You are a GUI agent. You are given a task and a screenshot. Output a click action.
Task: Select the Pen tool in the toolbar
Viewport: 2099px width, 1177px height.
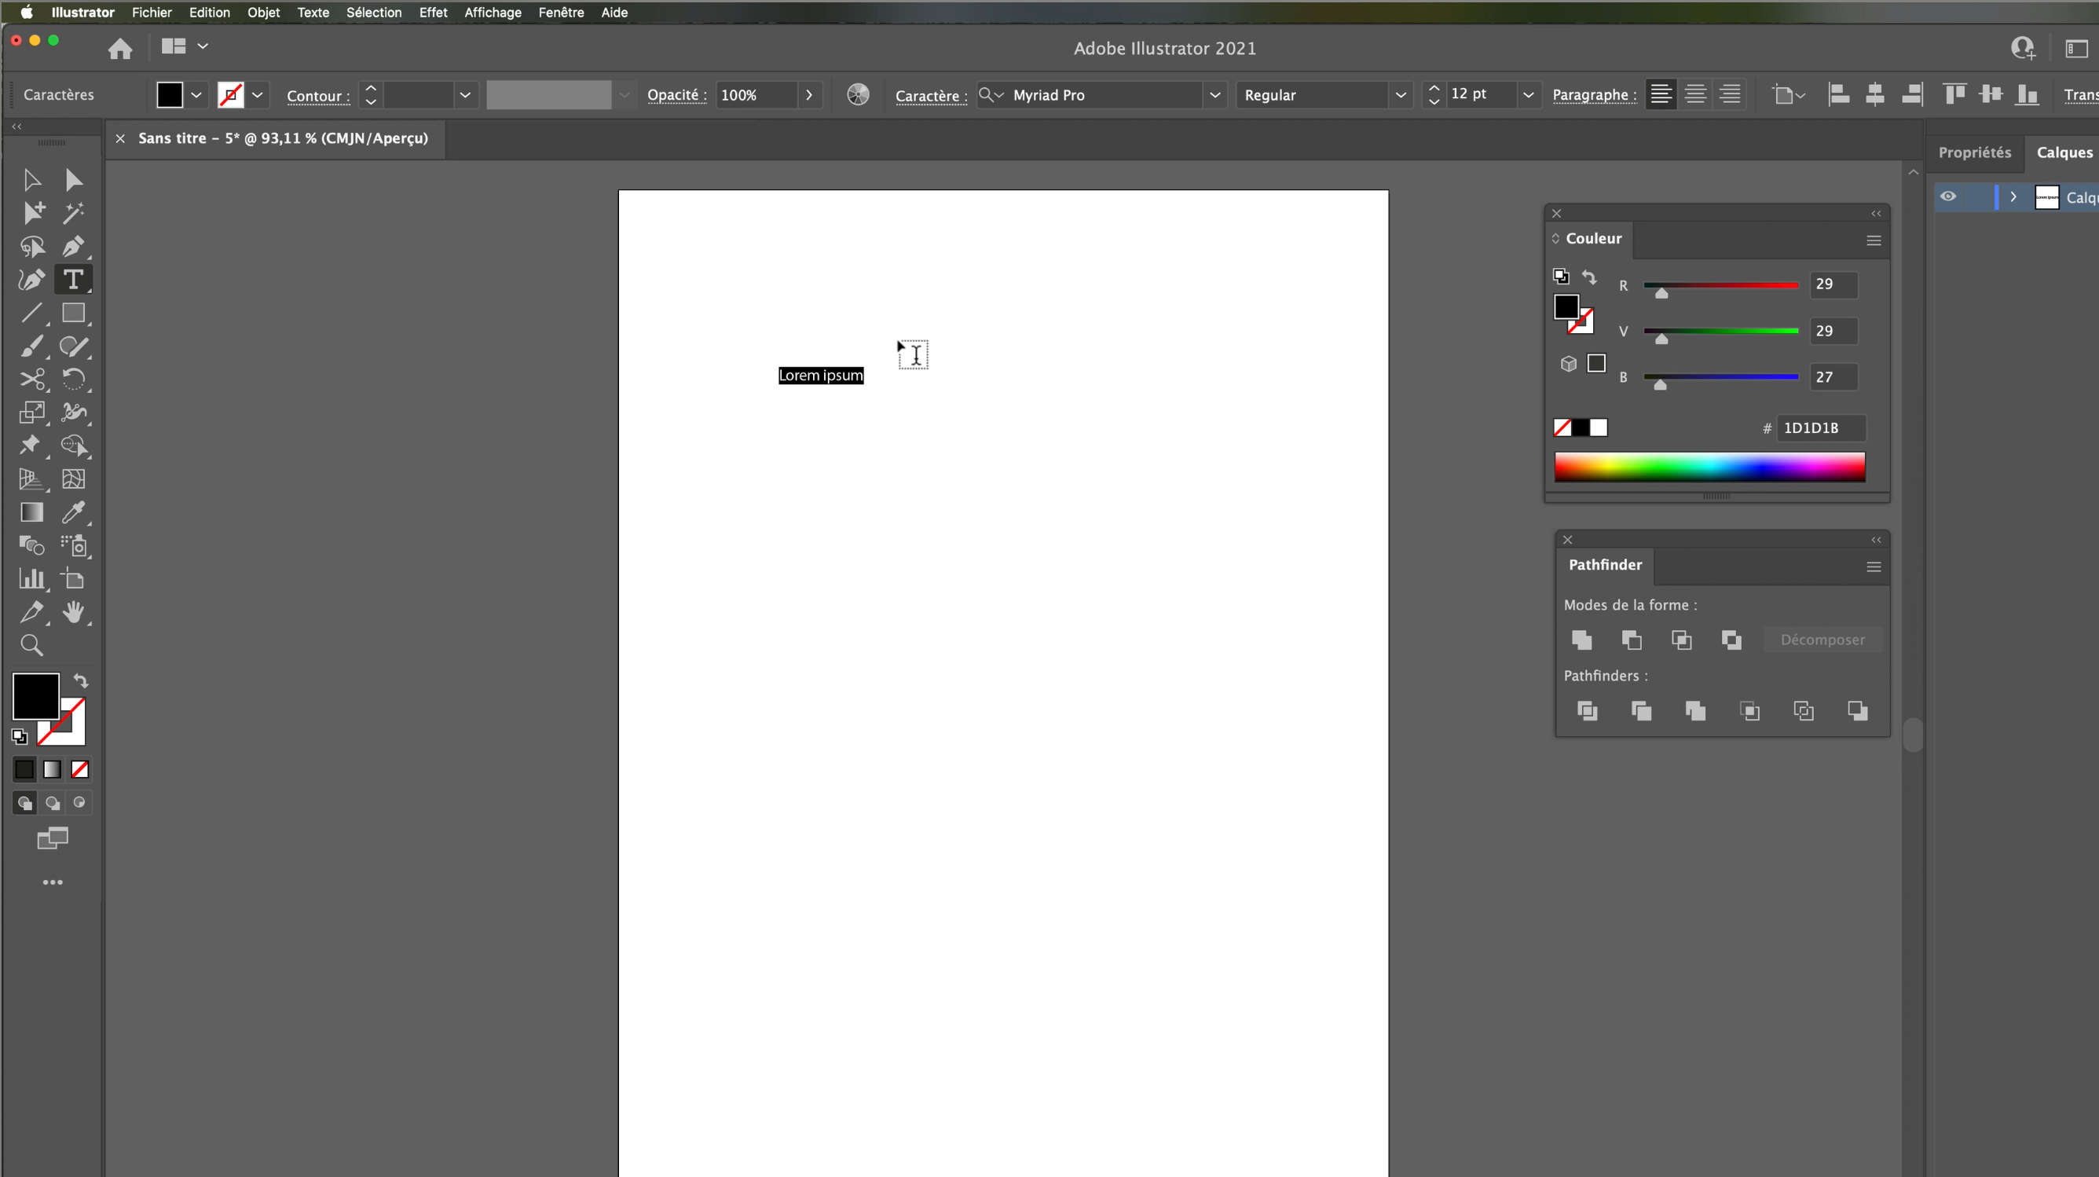[73, 246]
